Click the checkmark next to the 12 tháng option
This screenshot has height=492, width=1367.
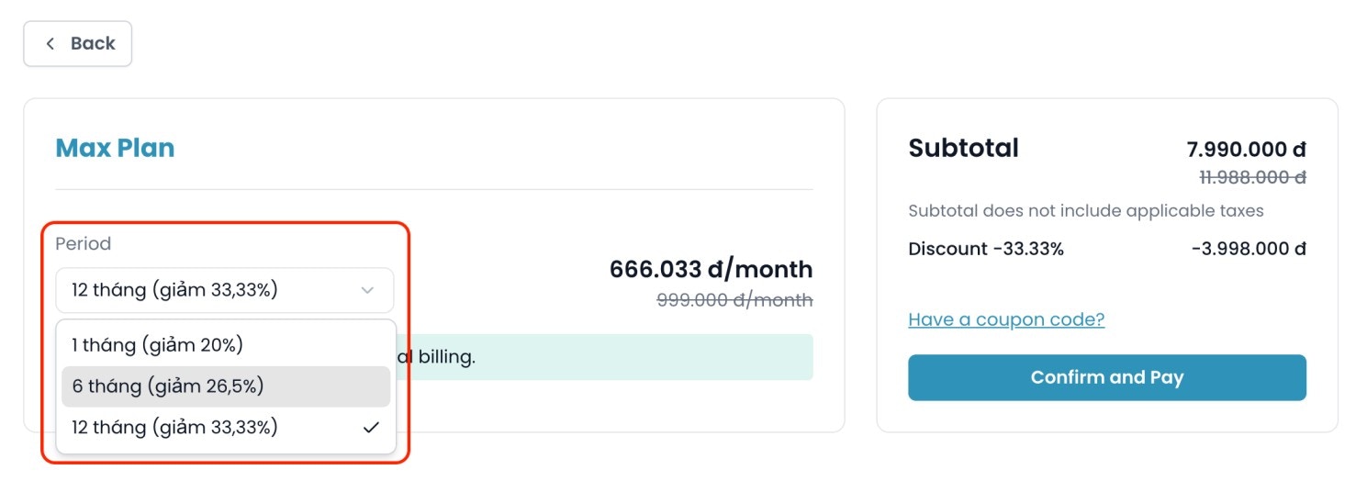coord(371,428)
